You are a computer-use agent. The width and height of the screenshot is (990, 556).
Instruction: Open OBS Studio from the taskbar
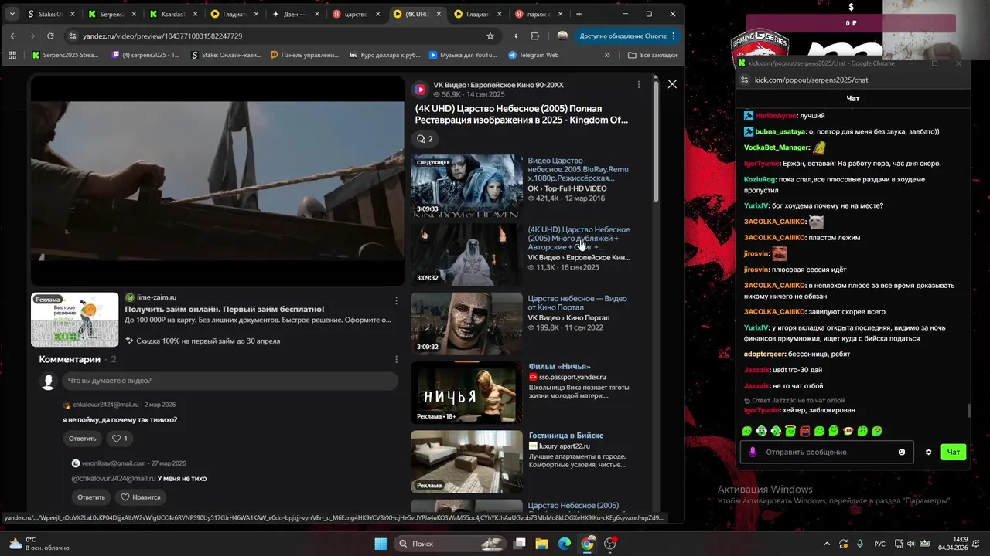[x=610, y=544]
